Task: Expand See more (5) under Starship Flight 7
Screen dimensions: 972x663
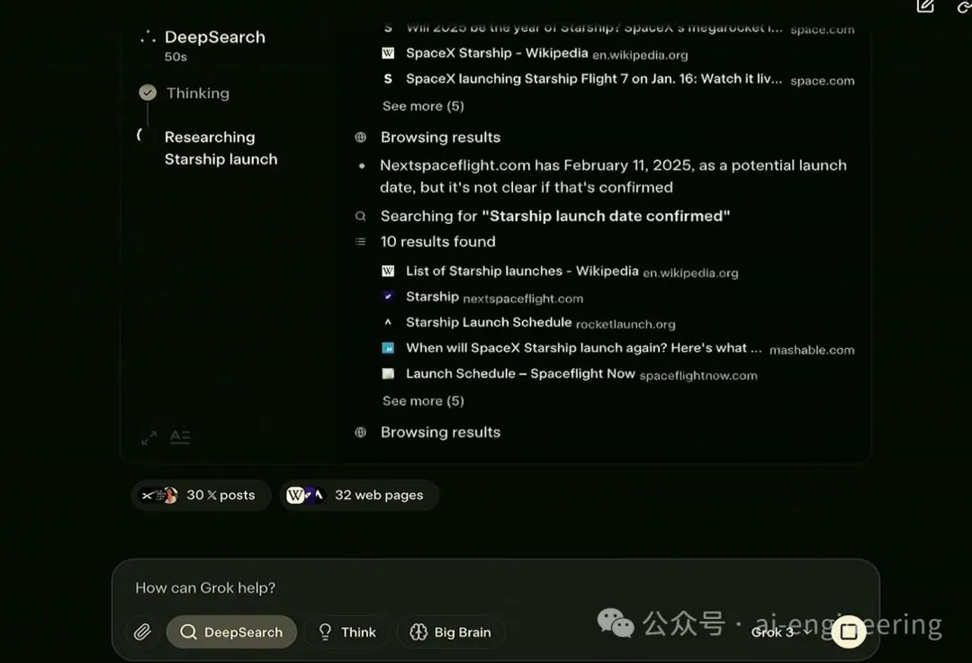Action: [x=423, y=106]
